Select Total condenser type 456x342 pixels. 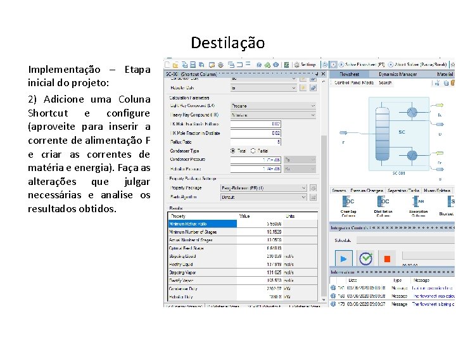(x=233, y=151)
